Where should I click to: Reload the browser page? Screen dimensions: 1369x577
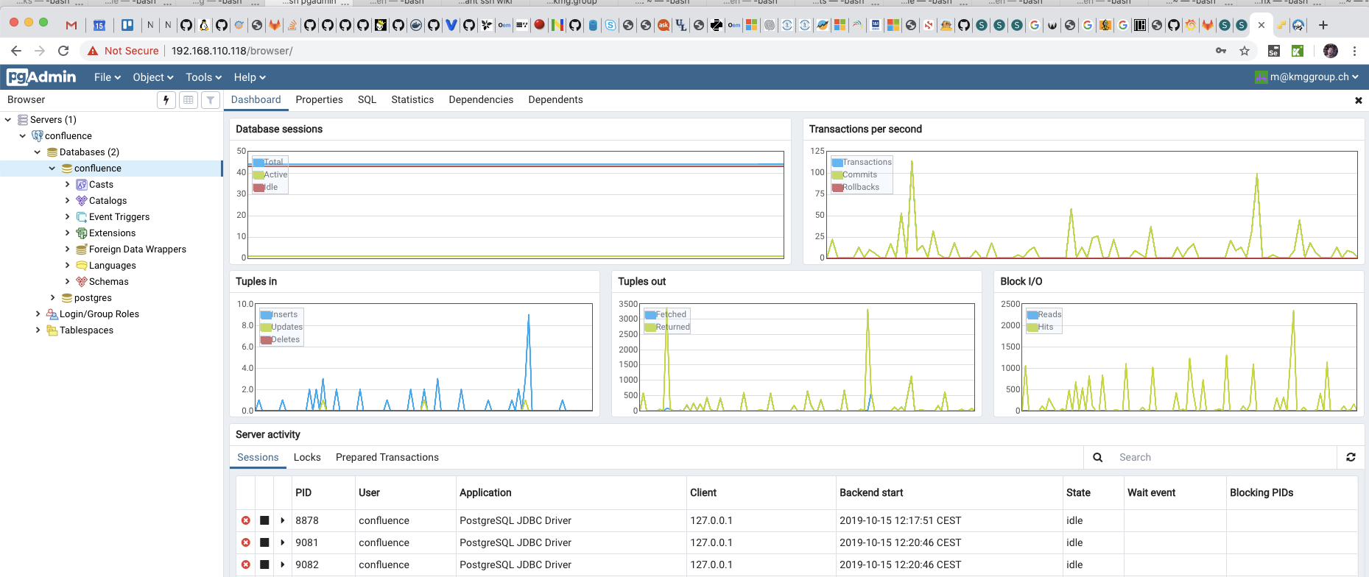63,51
